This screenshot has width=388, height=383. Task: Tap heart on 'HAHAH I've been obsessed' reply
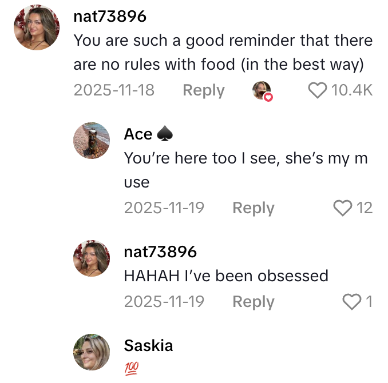(351, 302)
